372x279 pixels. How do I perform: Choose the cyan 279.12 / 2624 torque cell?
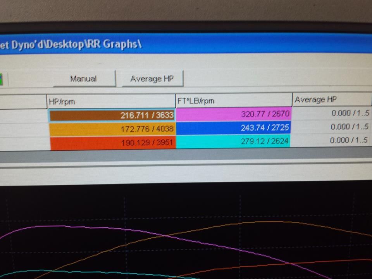tap(233, 141)
